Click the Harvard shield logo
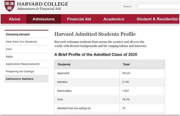This screenshot has width=180, height=116. point(9,6)
